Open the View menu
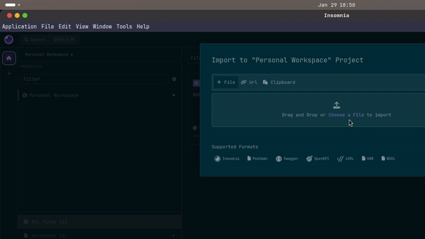Screen dimensions: 425x239 click(82, 27)
